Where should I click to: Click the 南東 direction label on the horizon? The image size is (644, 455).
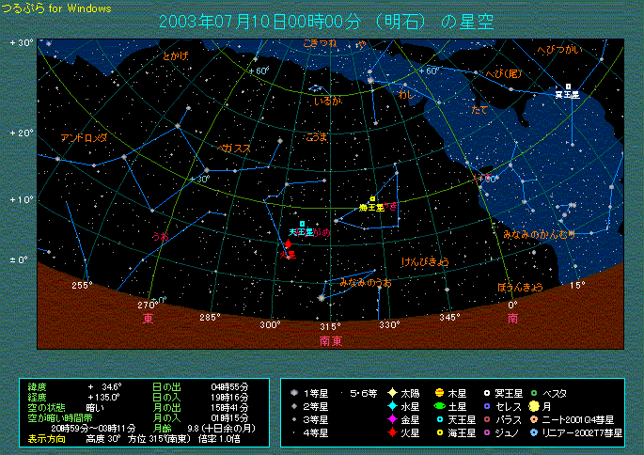pos(330,340)
